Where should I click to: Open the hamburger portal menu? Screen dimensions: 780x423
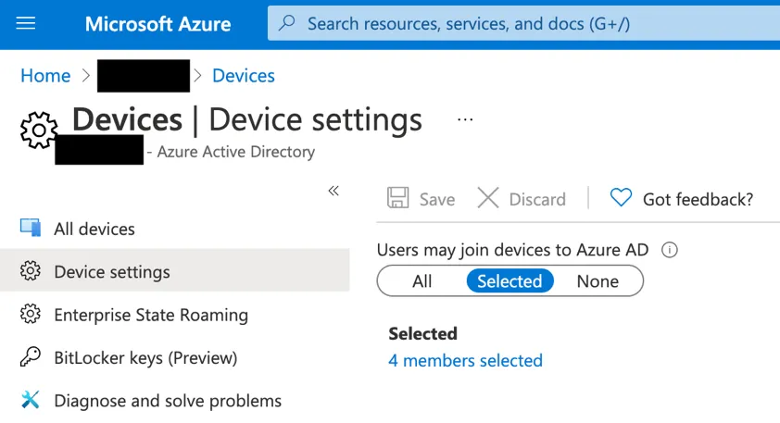26,23
